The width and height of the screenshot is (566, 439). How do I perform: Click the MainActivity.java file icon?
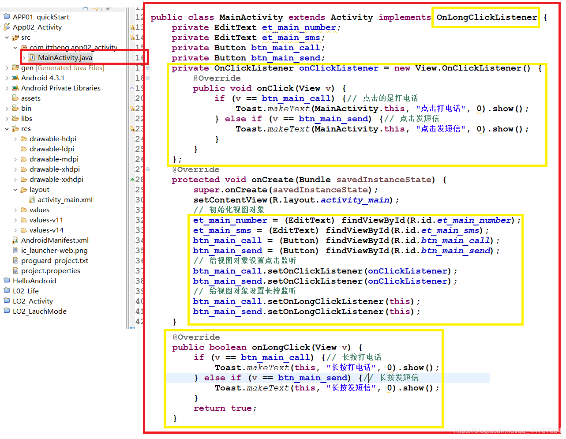click(x=32, y=57)
